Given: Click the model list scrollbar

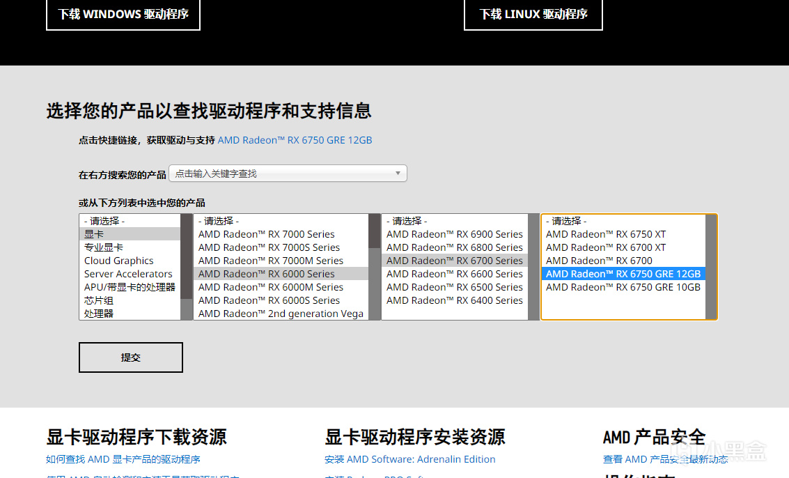Looking at the screenshot, I should pyautogui.click(x=711, y=267).
